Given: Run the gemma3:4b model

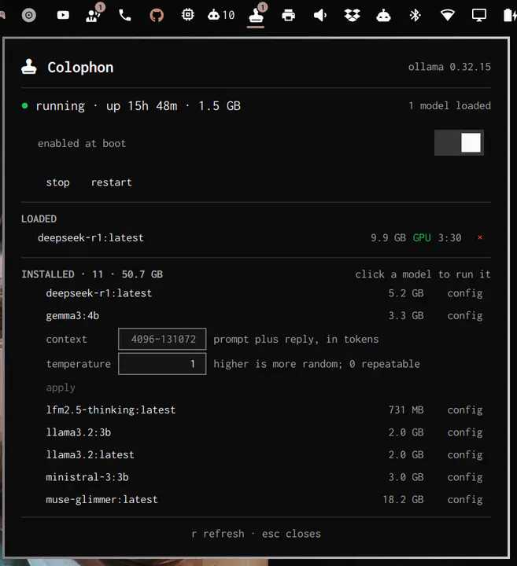Looking at the screenshot, I should [72, 315].
